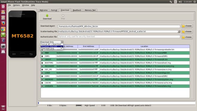Screen dimensions: 197x111
Task: Uncheck the USRDATA partition checkbox
Action: [42, 86]
